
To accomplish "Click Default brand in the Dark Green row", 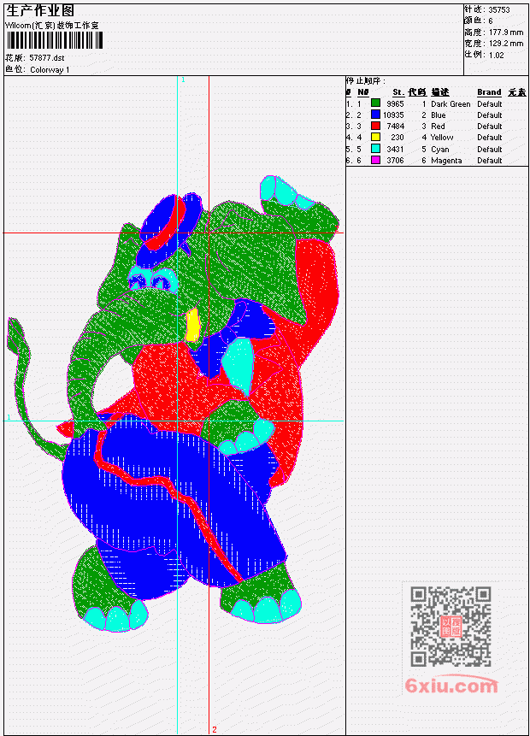I will coord(490,104).
